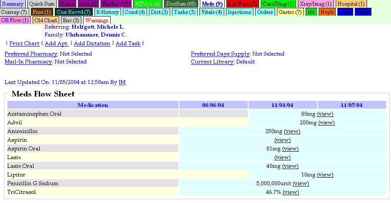Open the Lab/Path (7) tab
The image size is (391, 203).
click(x=243, y=4)
